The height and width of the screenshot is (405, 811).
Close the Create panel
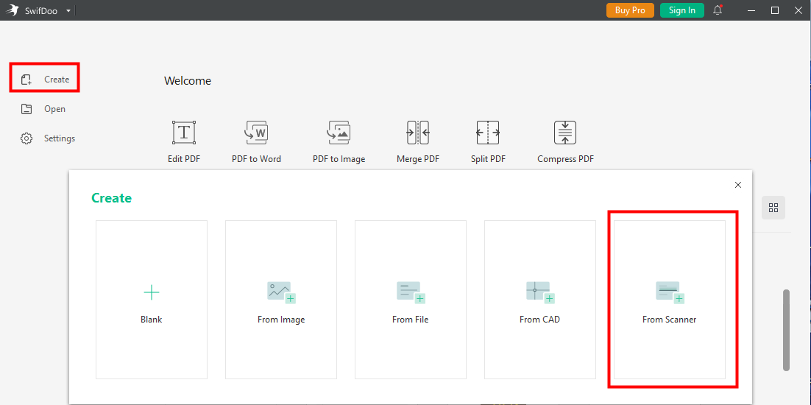pyautogui.click(x=738, y=185)
